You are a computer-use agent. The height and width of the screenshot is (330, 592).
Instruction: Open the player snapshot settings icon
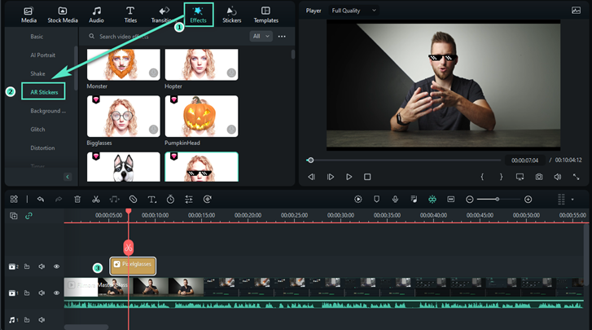pyautogui.click(x=577, y=11)
